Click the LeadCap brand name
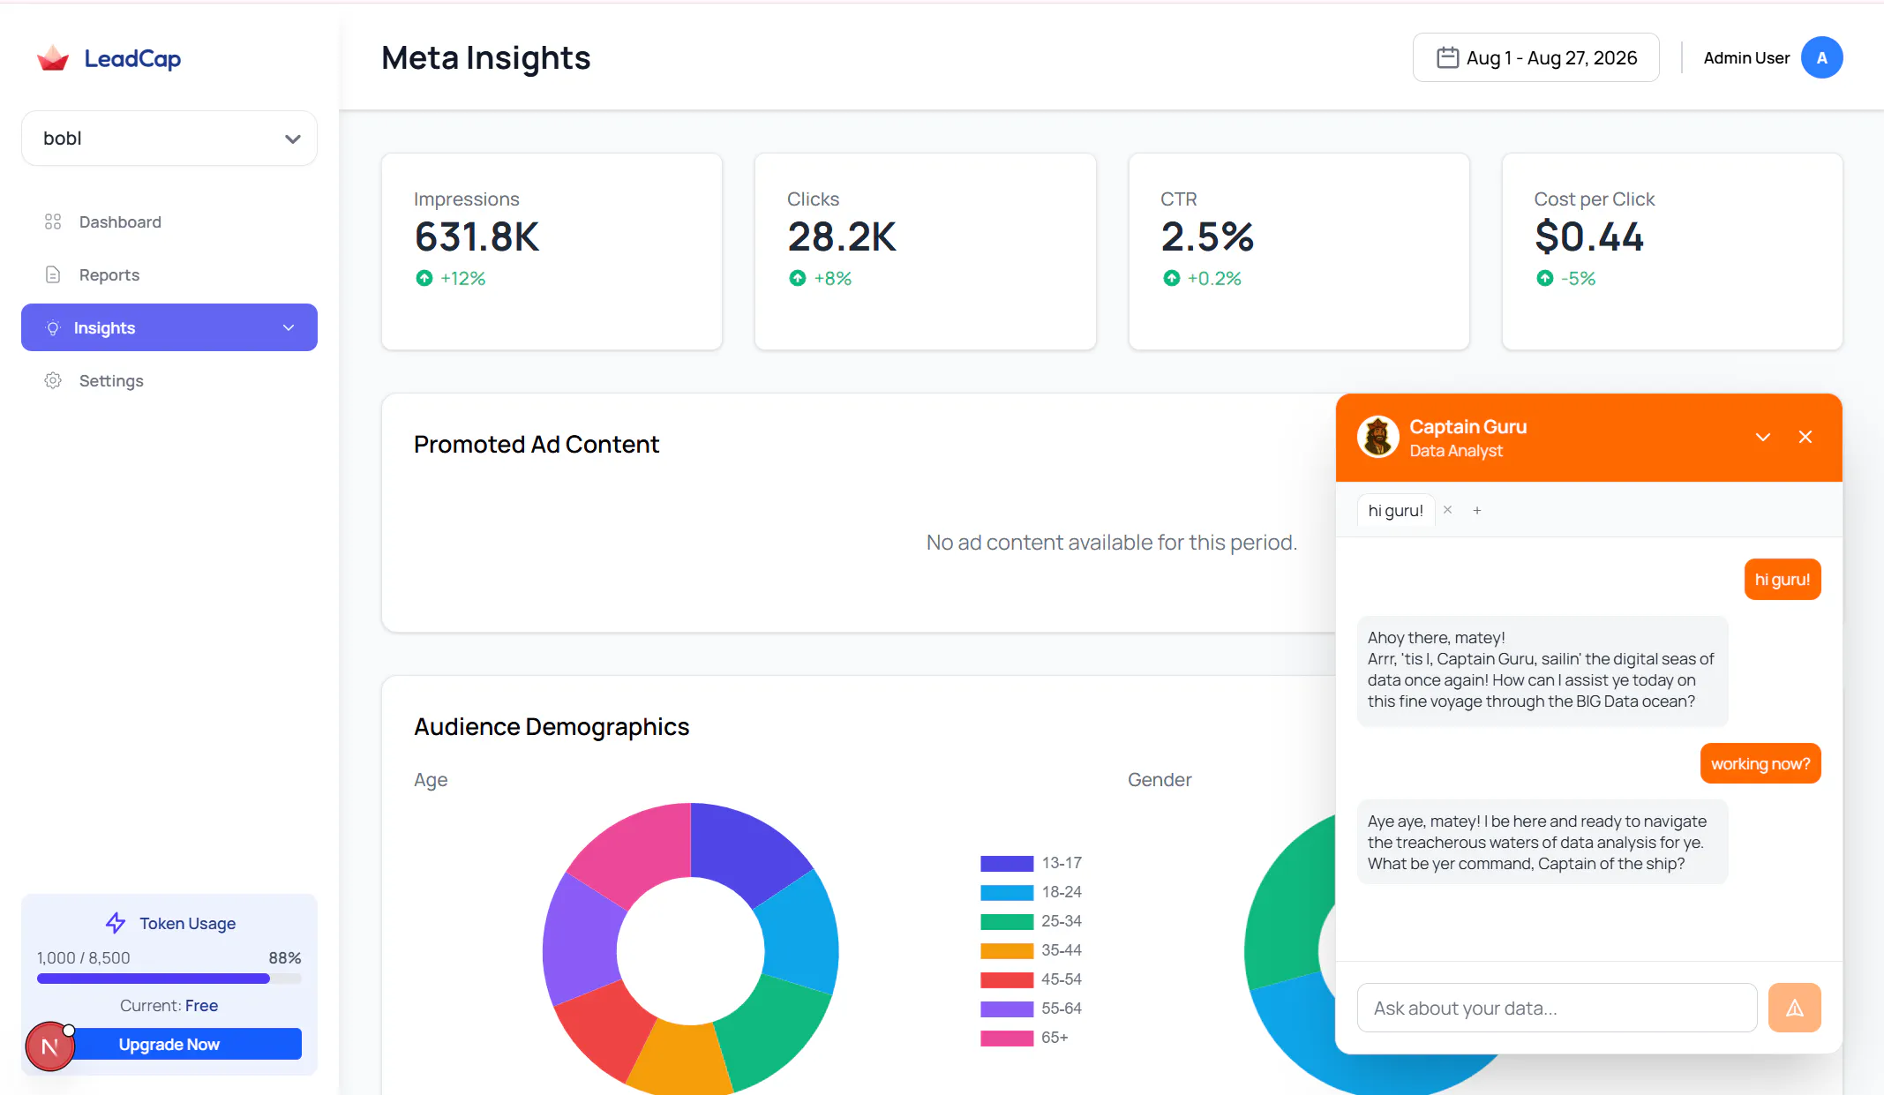The height and width of the screenshot is (1095, 1884). point(132,58)
